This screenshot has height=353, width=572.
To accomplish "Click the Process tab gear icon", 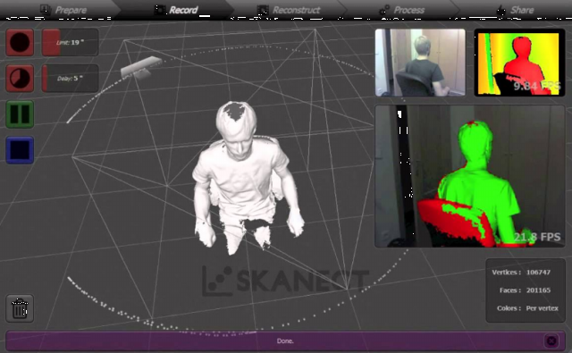I will coord(383,10).
